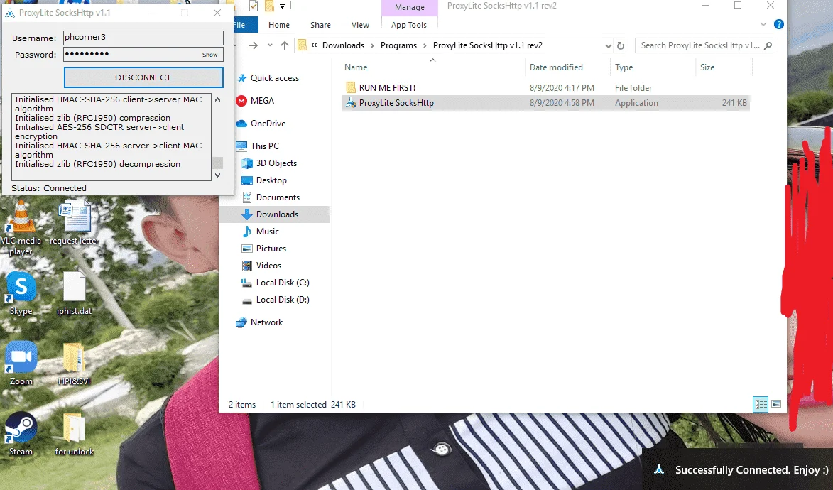Open Local Disk (C:) in sidebar
This screenshot has width=833, height=490.
pos(283,282)
